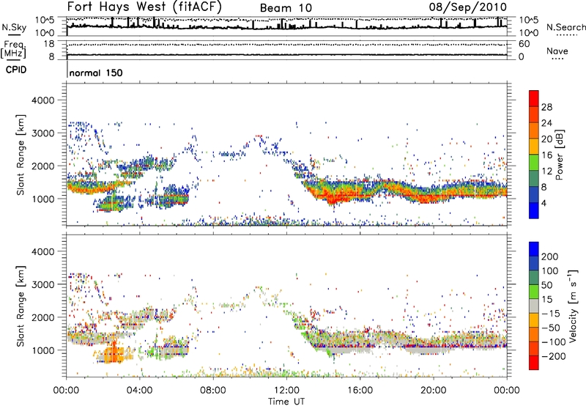Pick the light green velocity colorbar segment
This screenshot has width=586, height=406.
[534, 292]
